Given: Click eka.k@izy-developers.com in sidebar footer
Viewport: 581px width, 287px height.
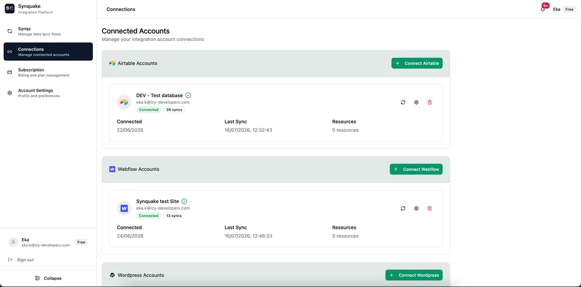Looking at the screenshot, I should 46,245.
